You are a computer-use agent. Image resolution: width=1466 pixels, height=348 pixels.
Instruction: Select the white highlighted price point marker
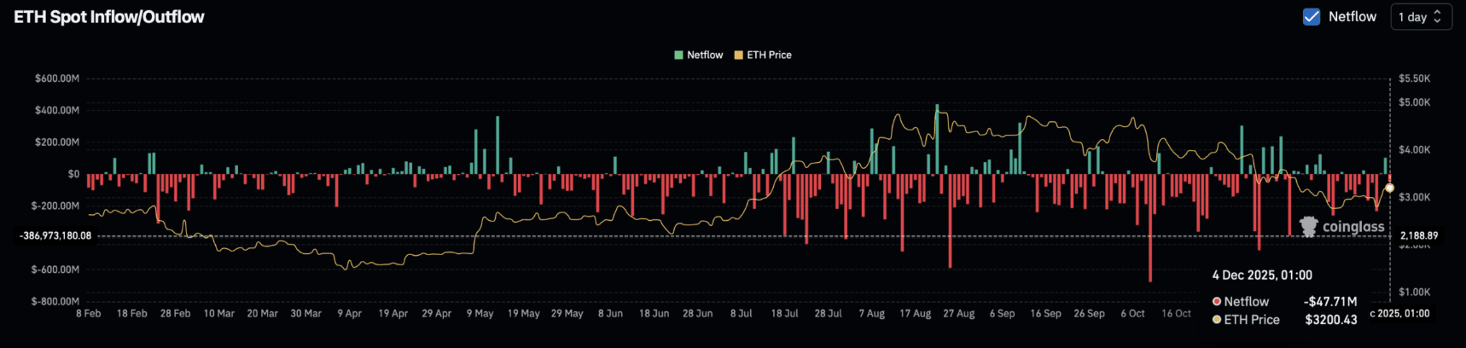tap(1389, 188)
